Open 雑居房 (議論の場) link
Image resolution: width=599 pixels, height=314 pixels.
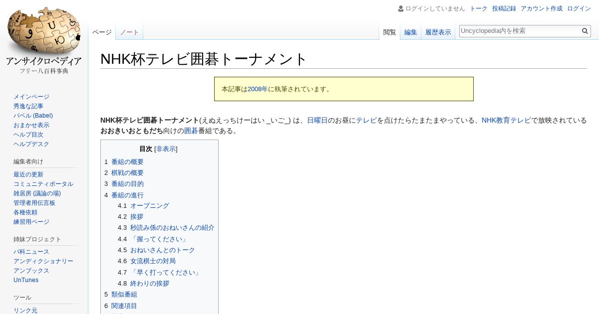pyautogui.click(x=37, y=193)
